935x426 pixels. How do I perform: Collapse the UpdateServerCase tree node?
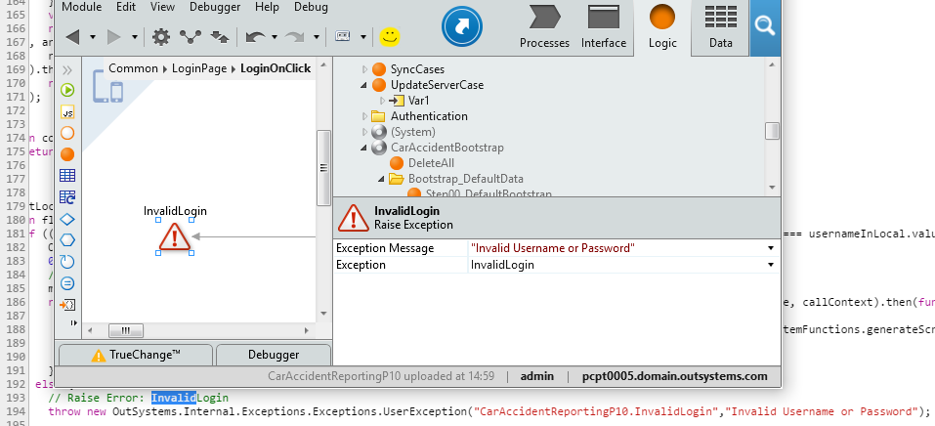click(x=364, y=85)
